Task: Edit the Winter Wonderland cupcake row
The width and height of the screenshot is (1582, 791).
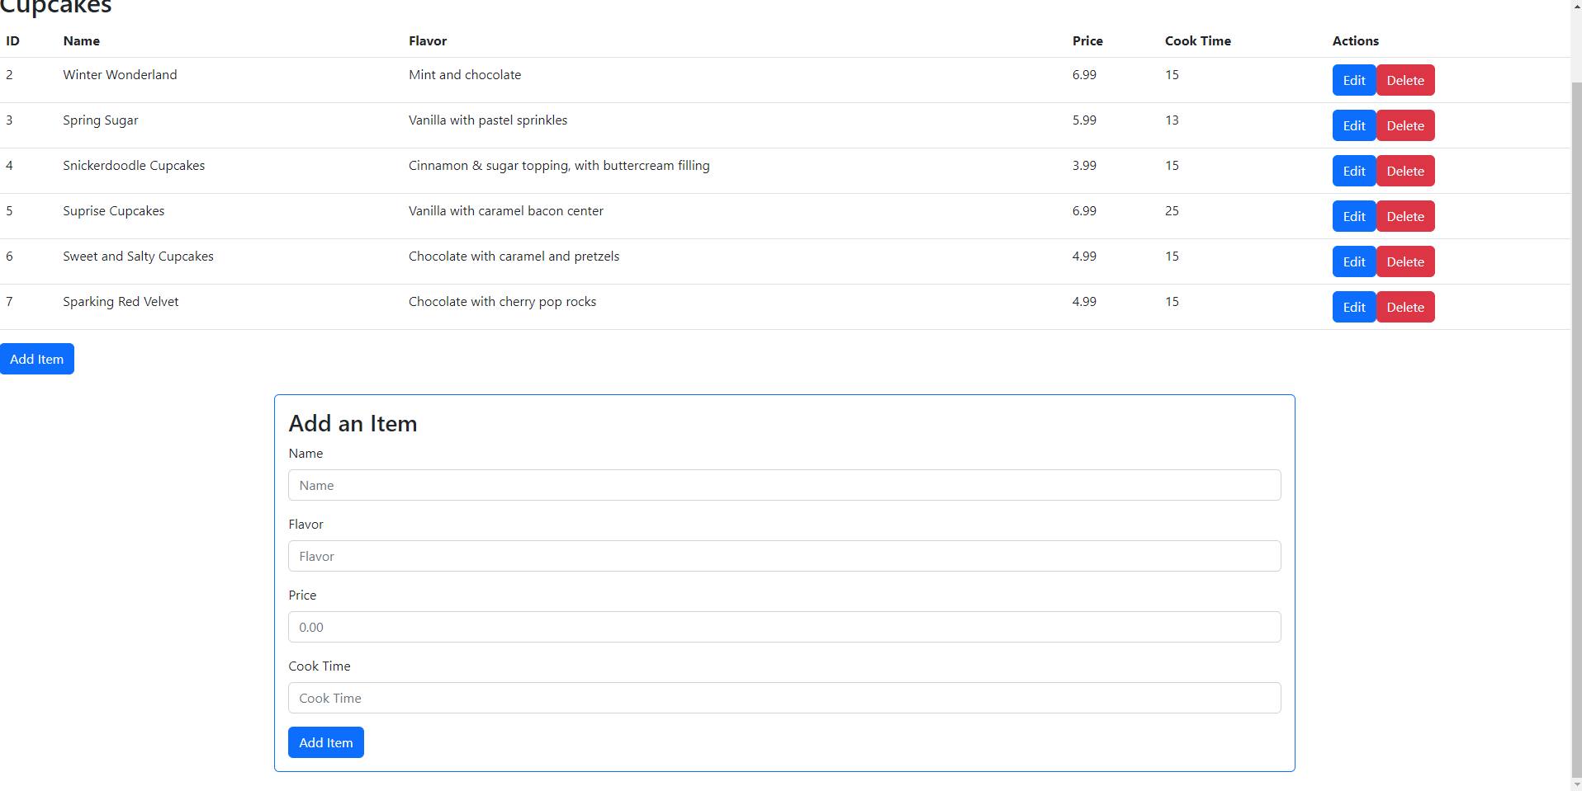Action: [x=1353, y=80]
